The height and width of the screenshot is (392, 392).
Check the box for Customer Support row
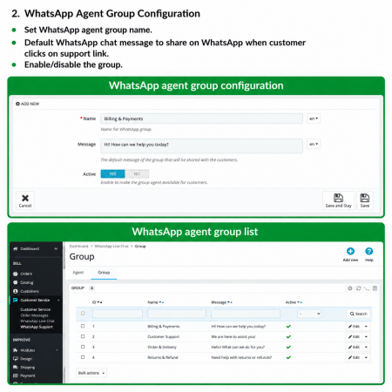tap(83, 336)
